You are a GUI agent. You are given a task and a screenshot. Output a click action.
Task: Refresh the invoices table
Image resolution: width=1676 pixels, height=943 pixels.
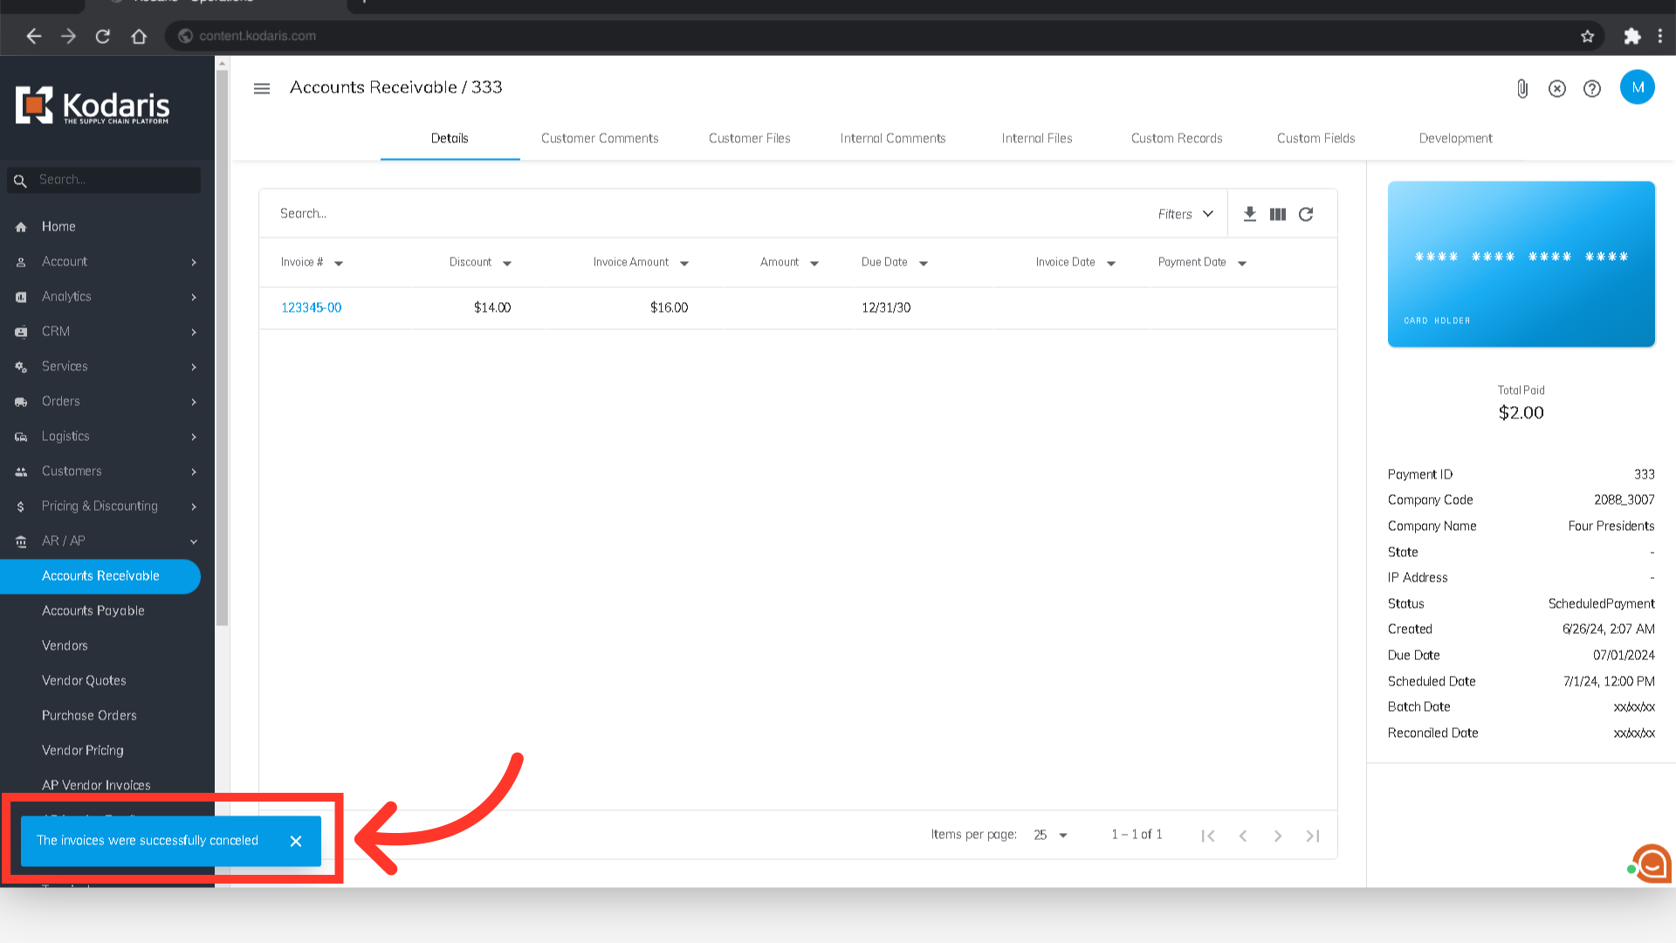(x=1306, y=214)
